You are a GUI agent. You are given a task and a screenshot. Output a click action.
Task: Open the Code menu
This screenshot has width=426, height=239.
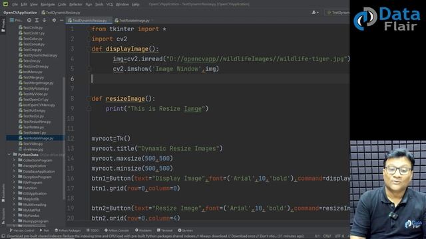pos(62,5)
